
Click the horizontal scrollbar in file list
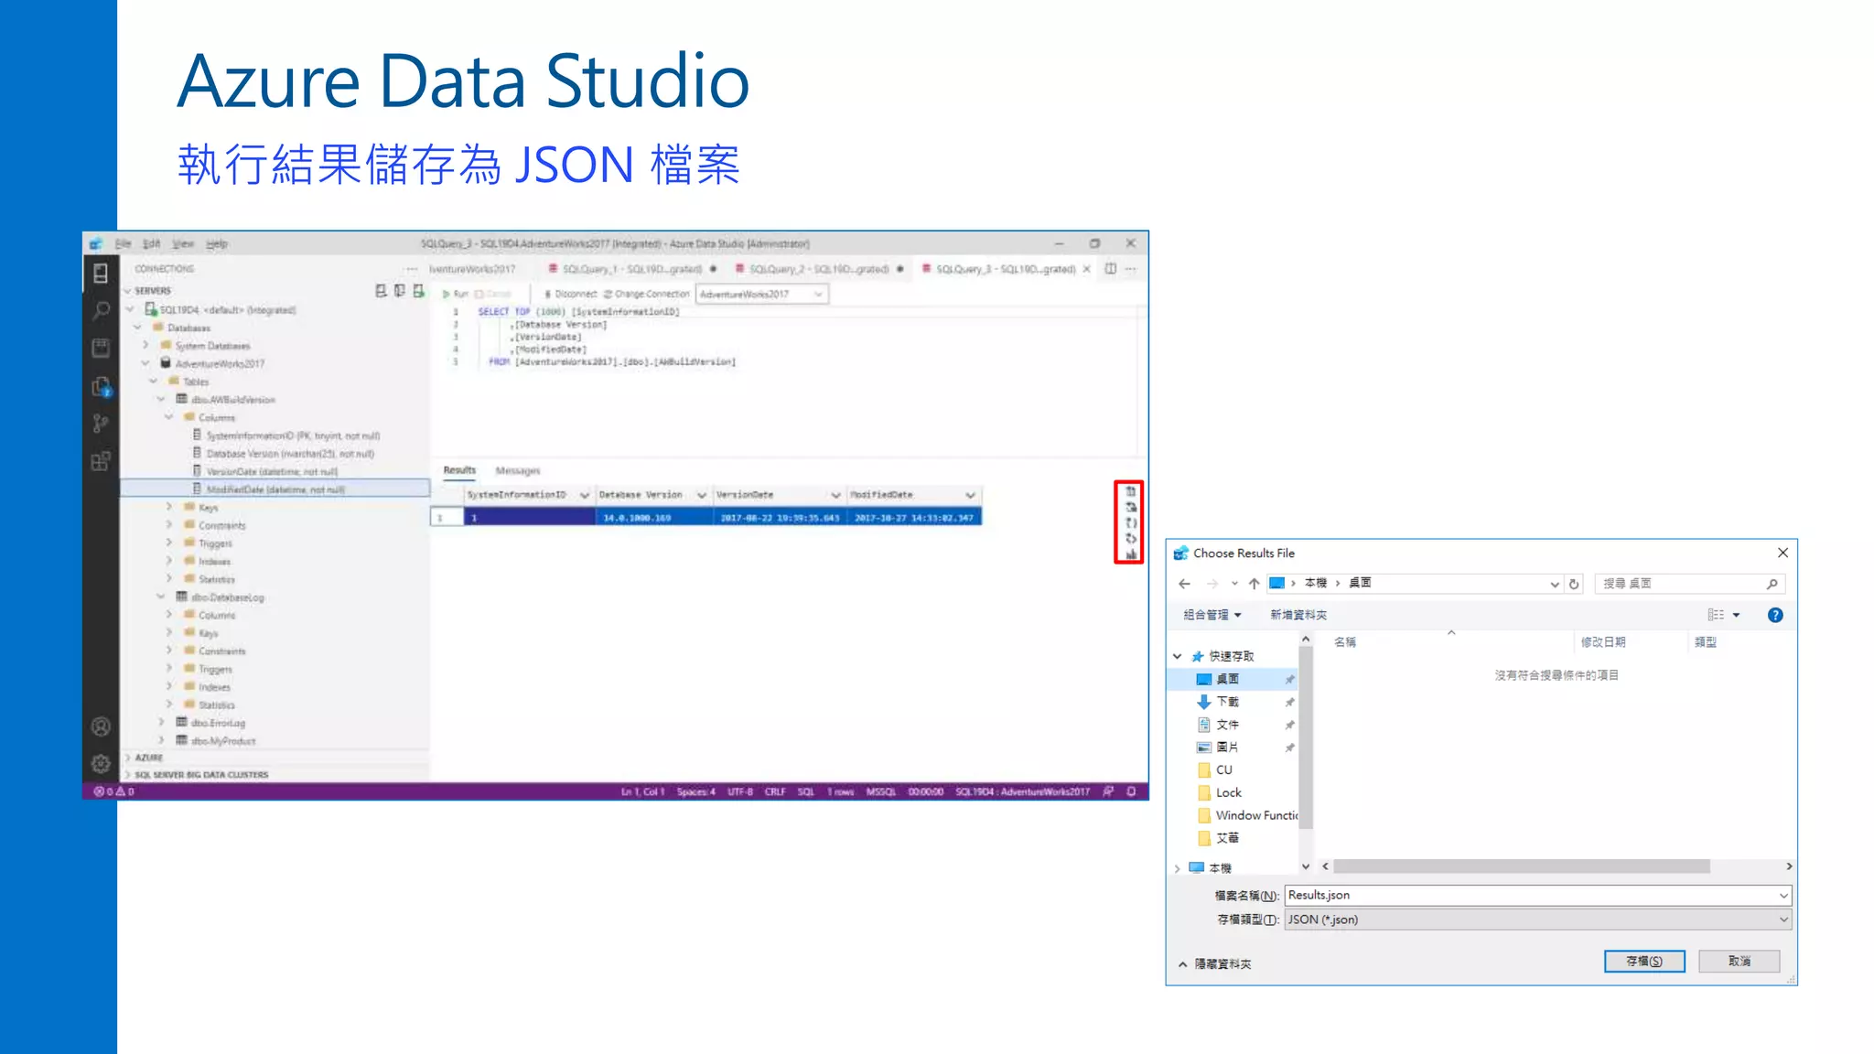[1522, 866]
